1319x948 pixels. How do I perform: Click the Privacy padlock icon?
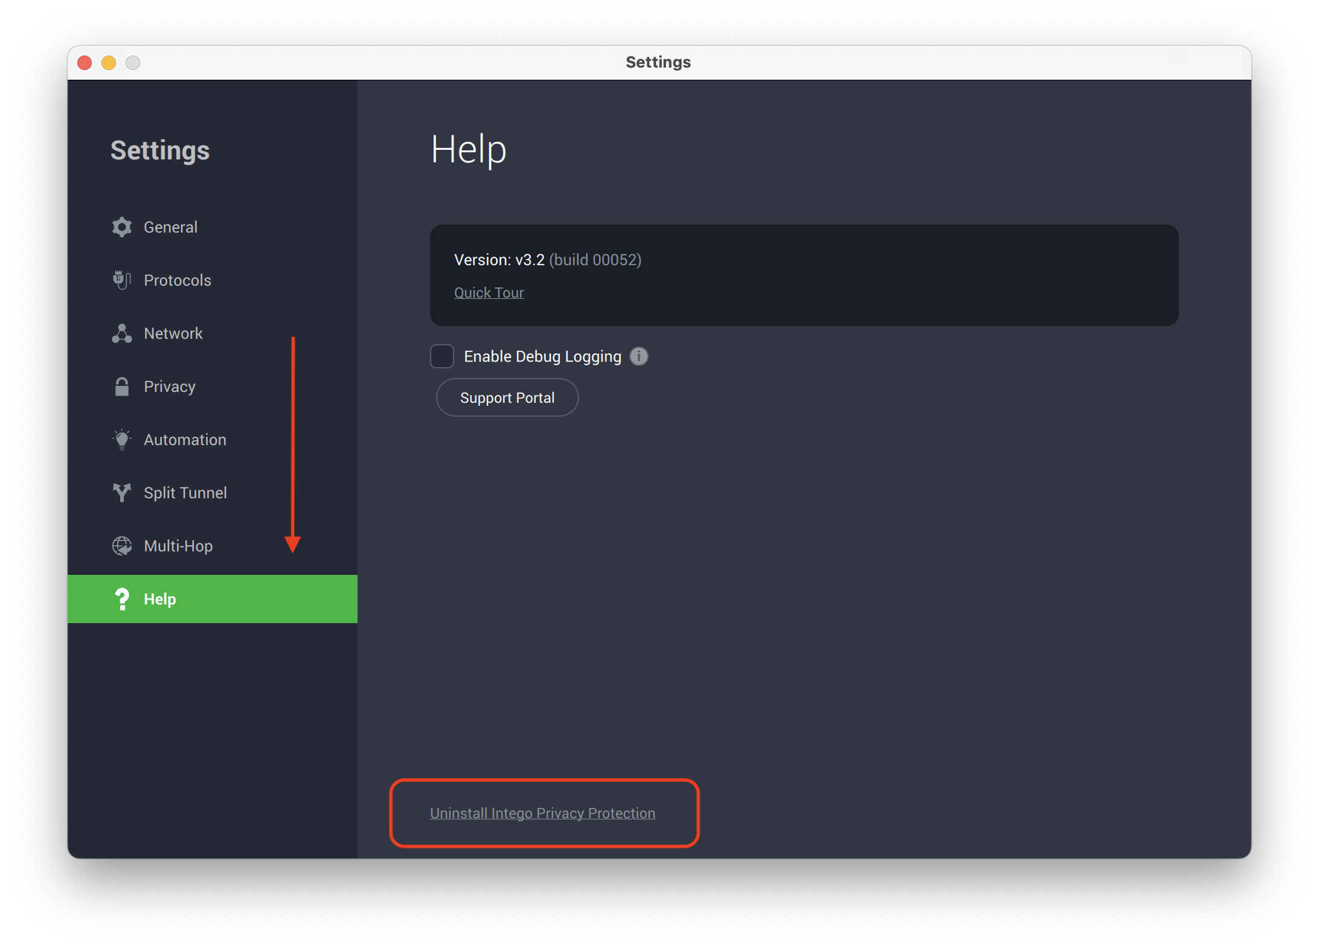coord(122,386)
